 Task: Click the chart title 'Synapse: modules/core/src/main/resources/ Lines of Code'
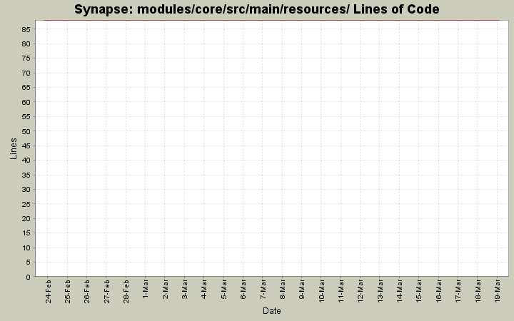click(x=257, y=9)
